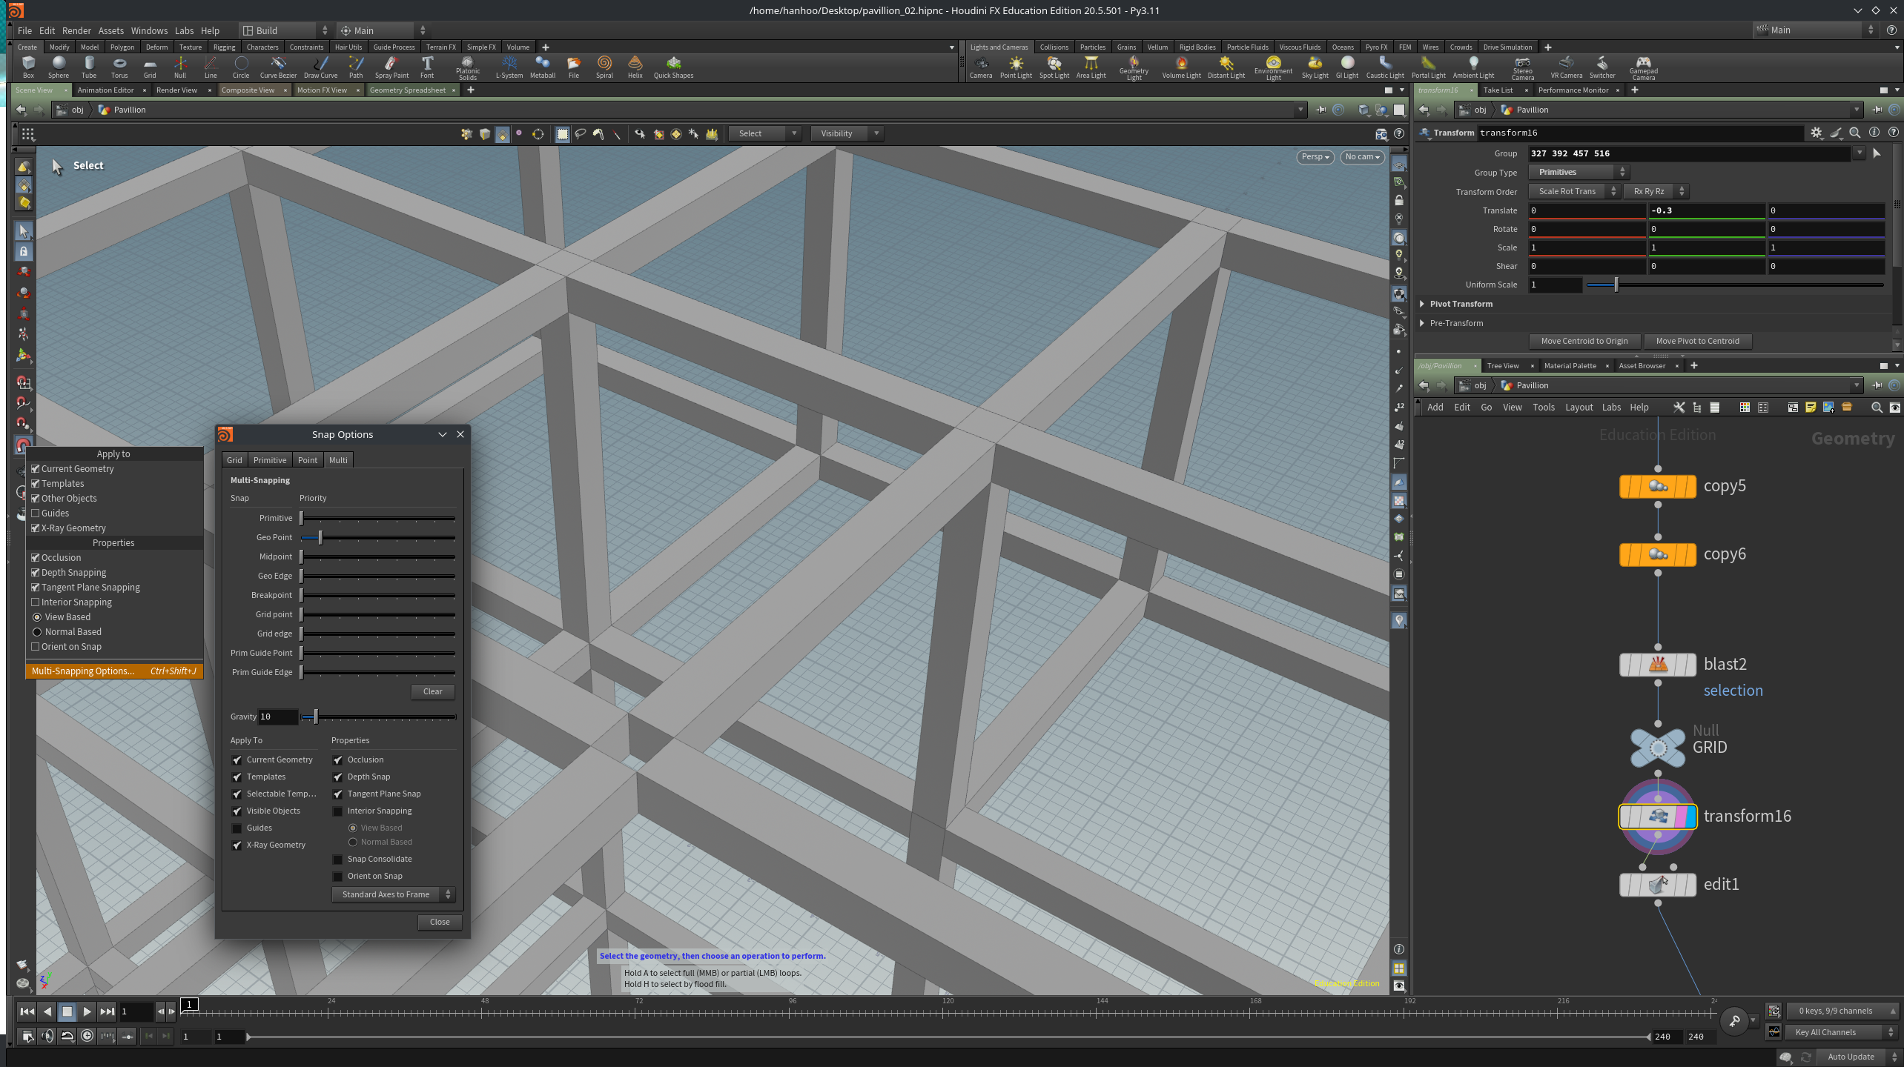Viewport: 1904px width, 1067px height.
Task: Click the Switcher shelf tool
Action: click(1602, 67)
